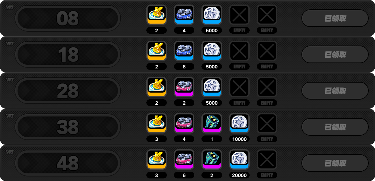Select the level 08 number badge
This screenshot has width=375, height=181.
[68, 18]
